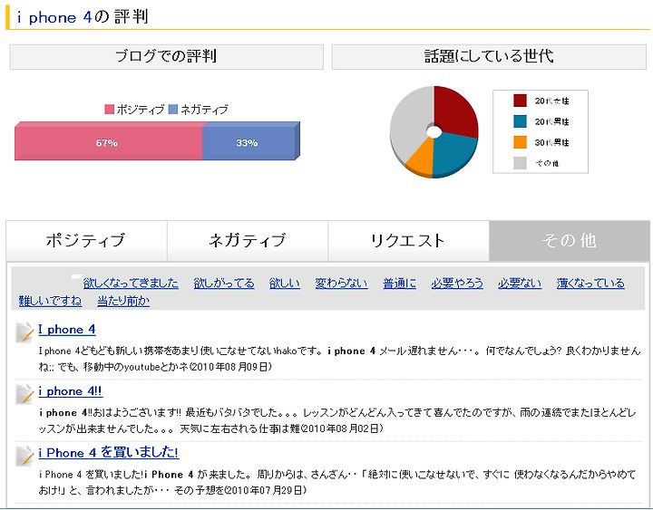
Task: Click the 難しいですね keyword link
Action: 50,301
